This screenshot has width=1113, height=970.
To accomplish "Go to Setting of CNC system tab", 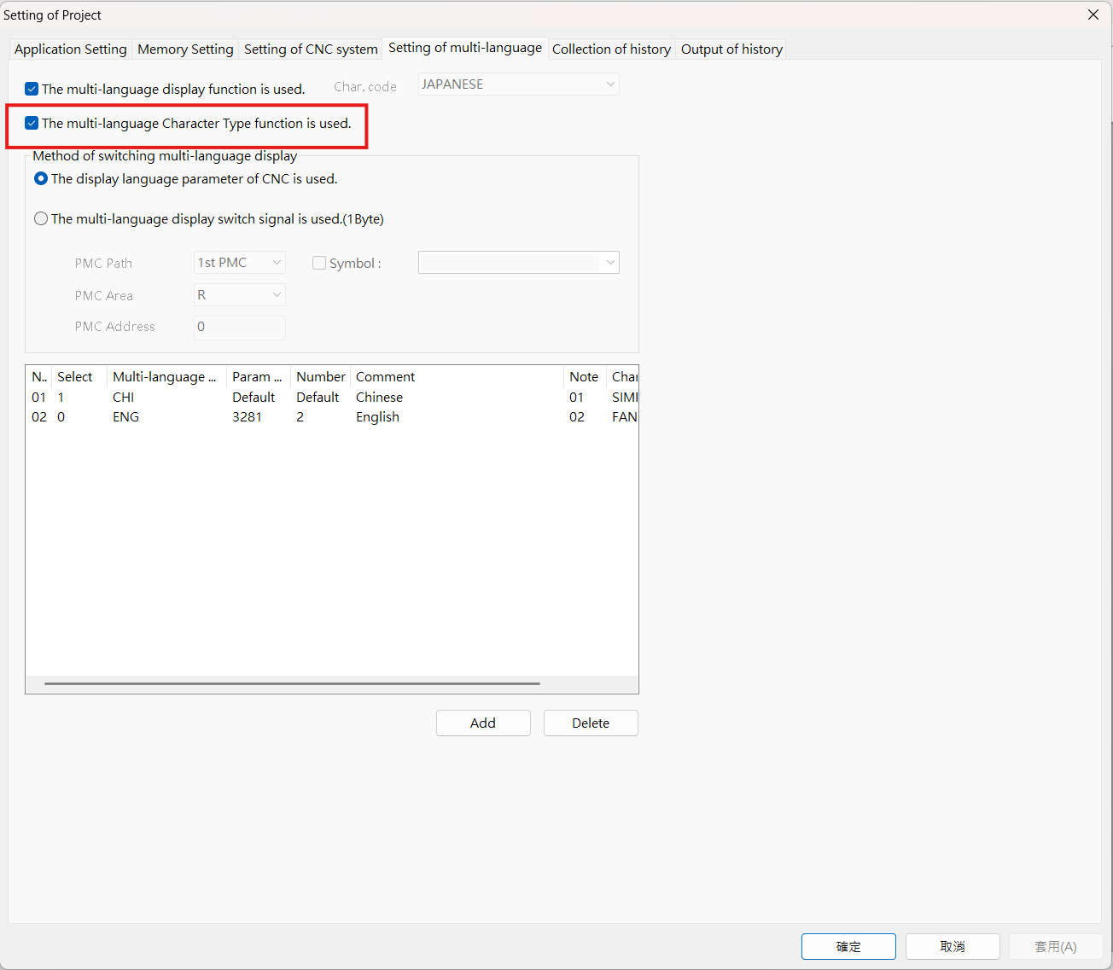I will pyautogui.click(x=311, y=49).
